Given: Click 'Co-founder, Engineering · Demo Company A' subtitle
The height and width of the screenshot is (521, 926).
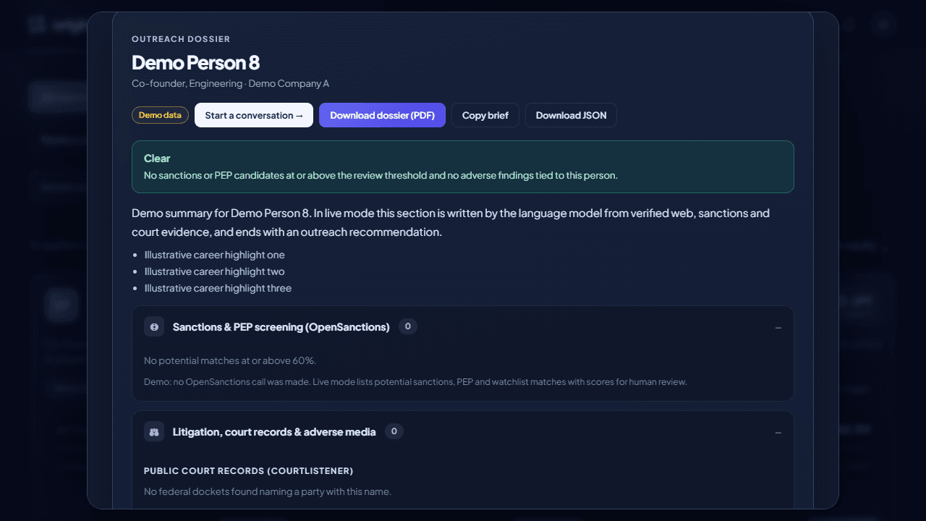Looking at the screenshot, I should coord(230,83).
